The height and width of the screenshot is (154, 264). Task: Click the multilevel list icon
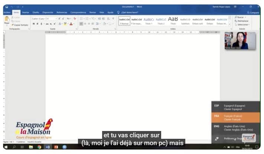[x=93, y=19]
